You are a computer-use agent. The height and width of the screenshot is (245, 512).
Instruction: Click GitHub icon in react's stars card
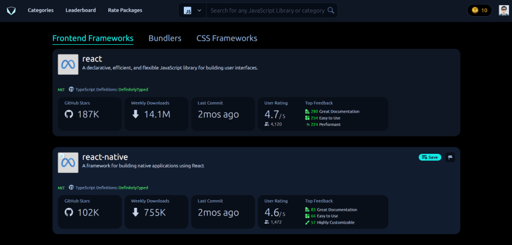pyautogui.click(x=69, y=114)
